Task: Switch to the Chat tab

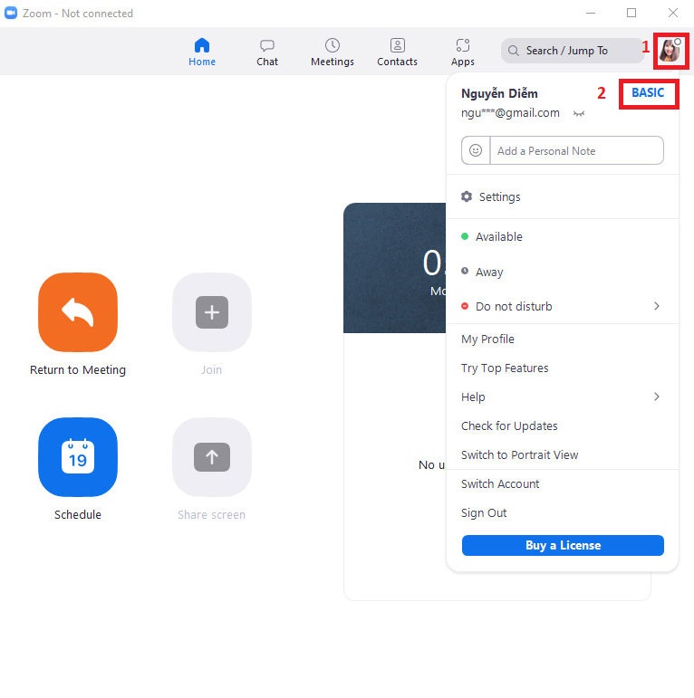Action: tap(267, 53)
